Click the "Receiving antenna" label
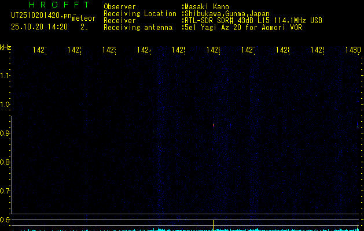 138,28
